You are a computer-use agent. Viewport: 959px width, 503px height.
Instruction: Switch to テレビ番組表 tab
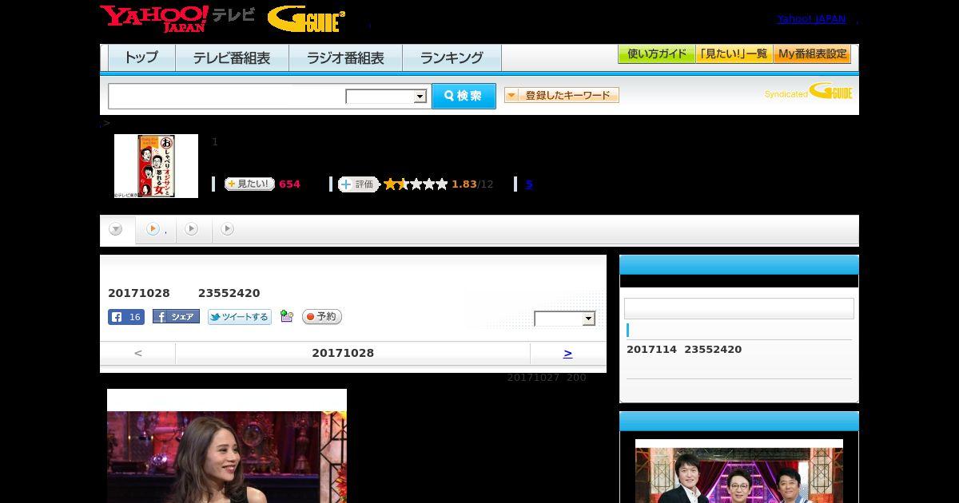click(x=231, y=57)
